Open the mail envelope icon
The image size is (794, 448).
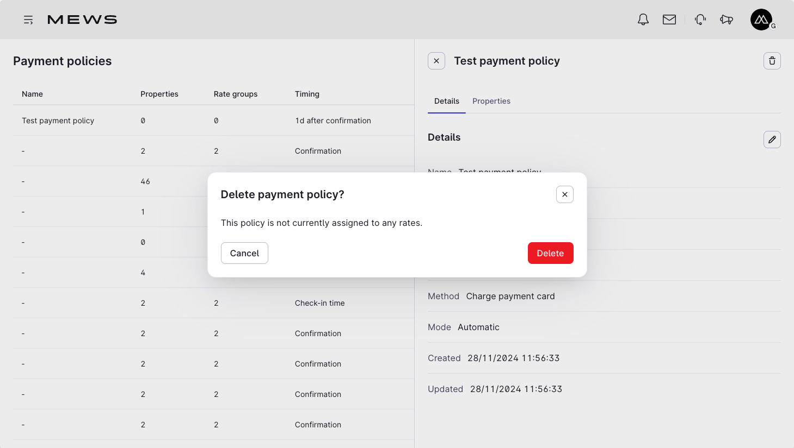click(x=669, y=20)
